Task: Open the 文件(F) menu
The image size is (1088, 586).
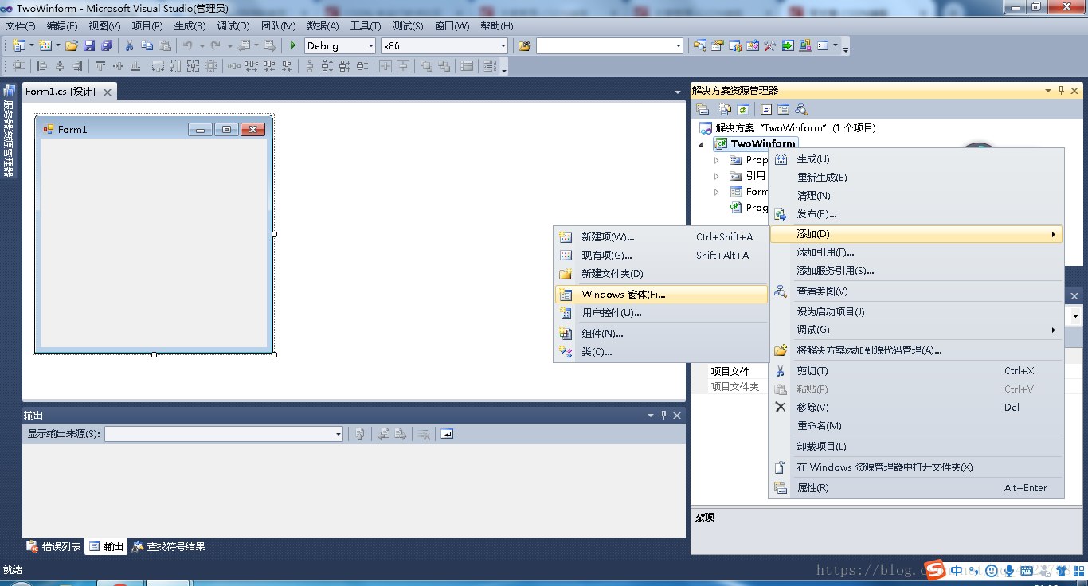Action: pos(20,26)
